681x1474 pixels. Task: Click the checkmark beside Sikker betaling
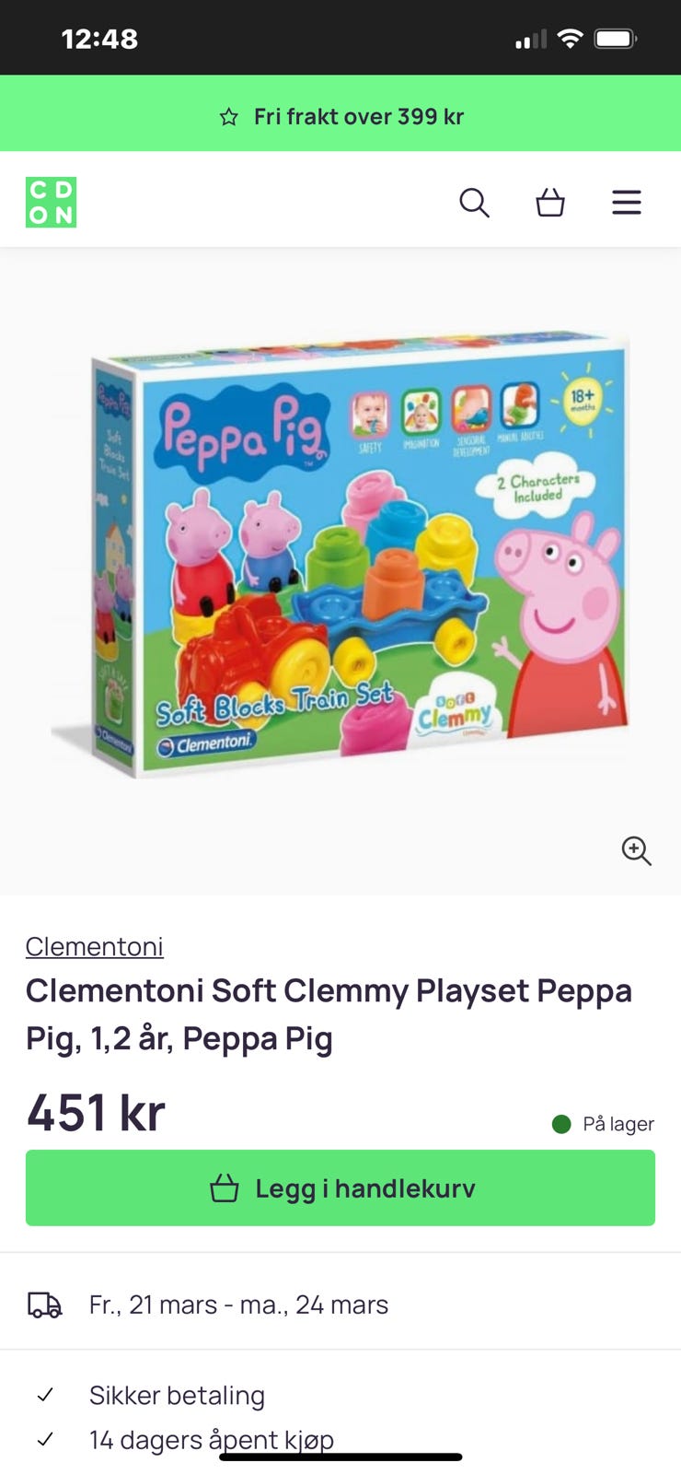44,1395
